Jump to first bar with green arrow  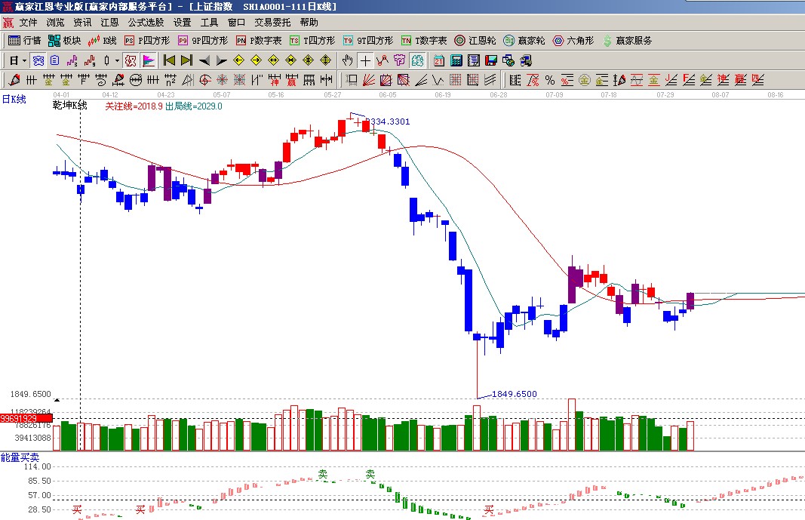click(170, 60)
